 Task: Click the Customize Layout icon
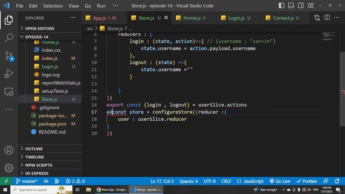click(310, 5)
